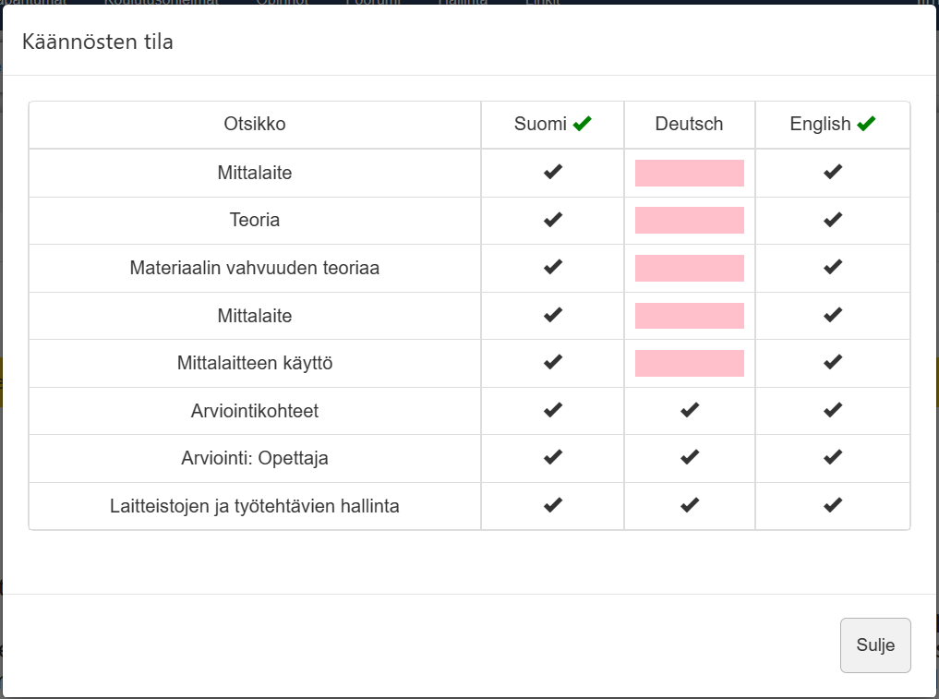Click the Otsikko column header
Viewport: 939px width, 699px height.
pyautogui.click(x=255, y=124)
